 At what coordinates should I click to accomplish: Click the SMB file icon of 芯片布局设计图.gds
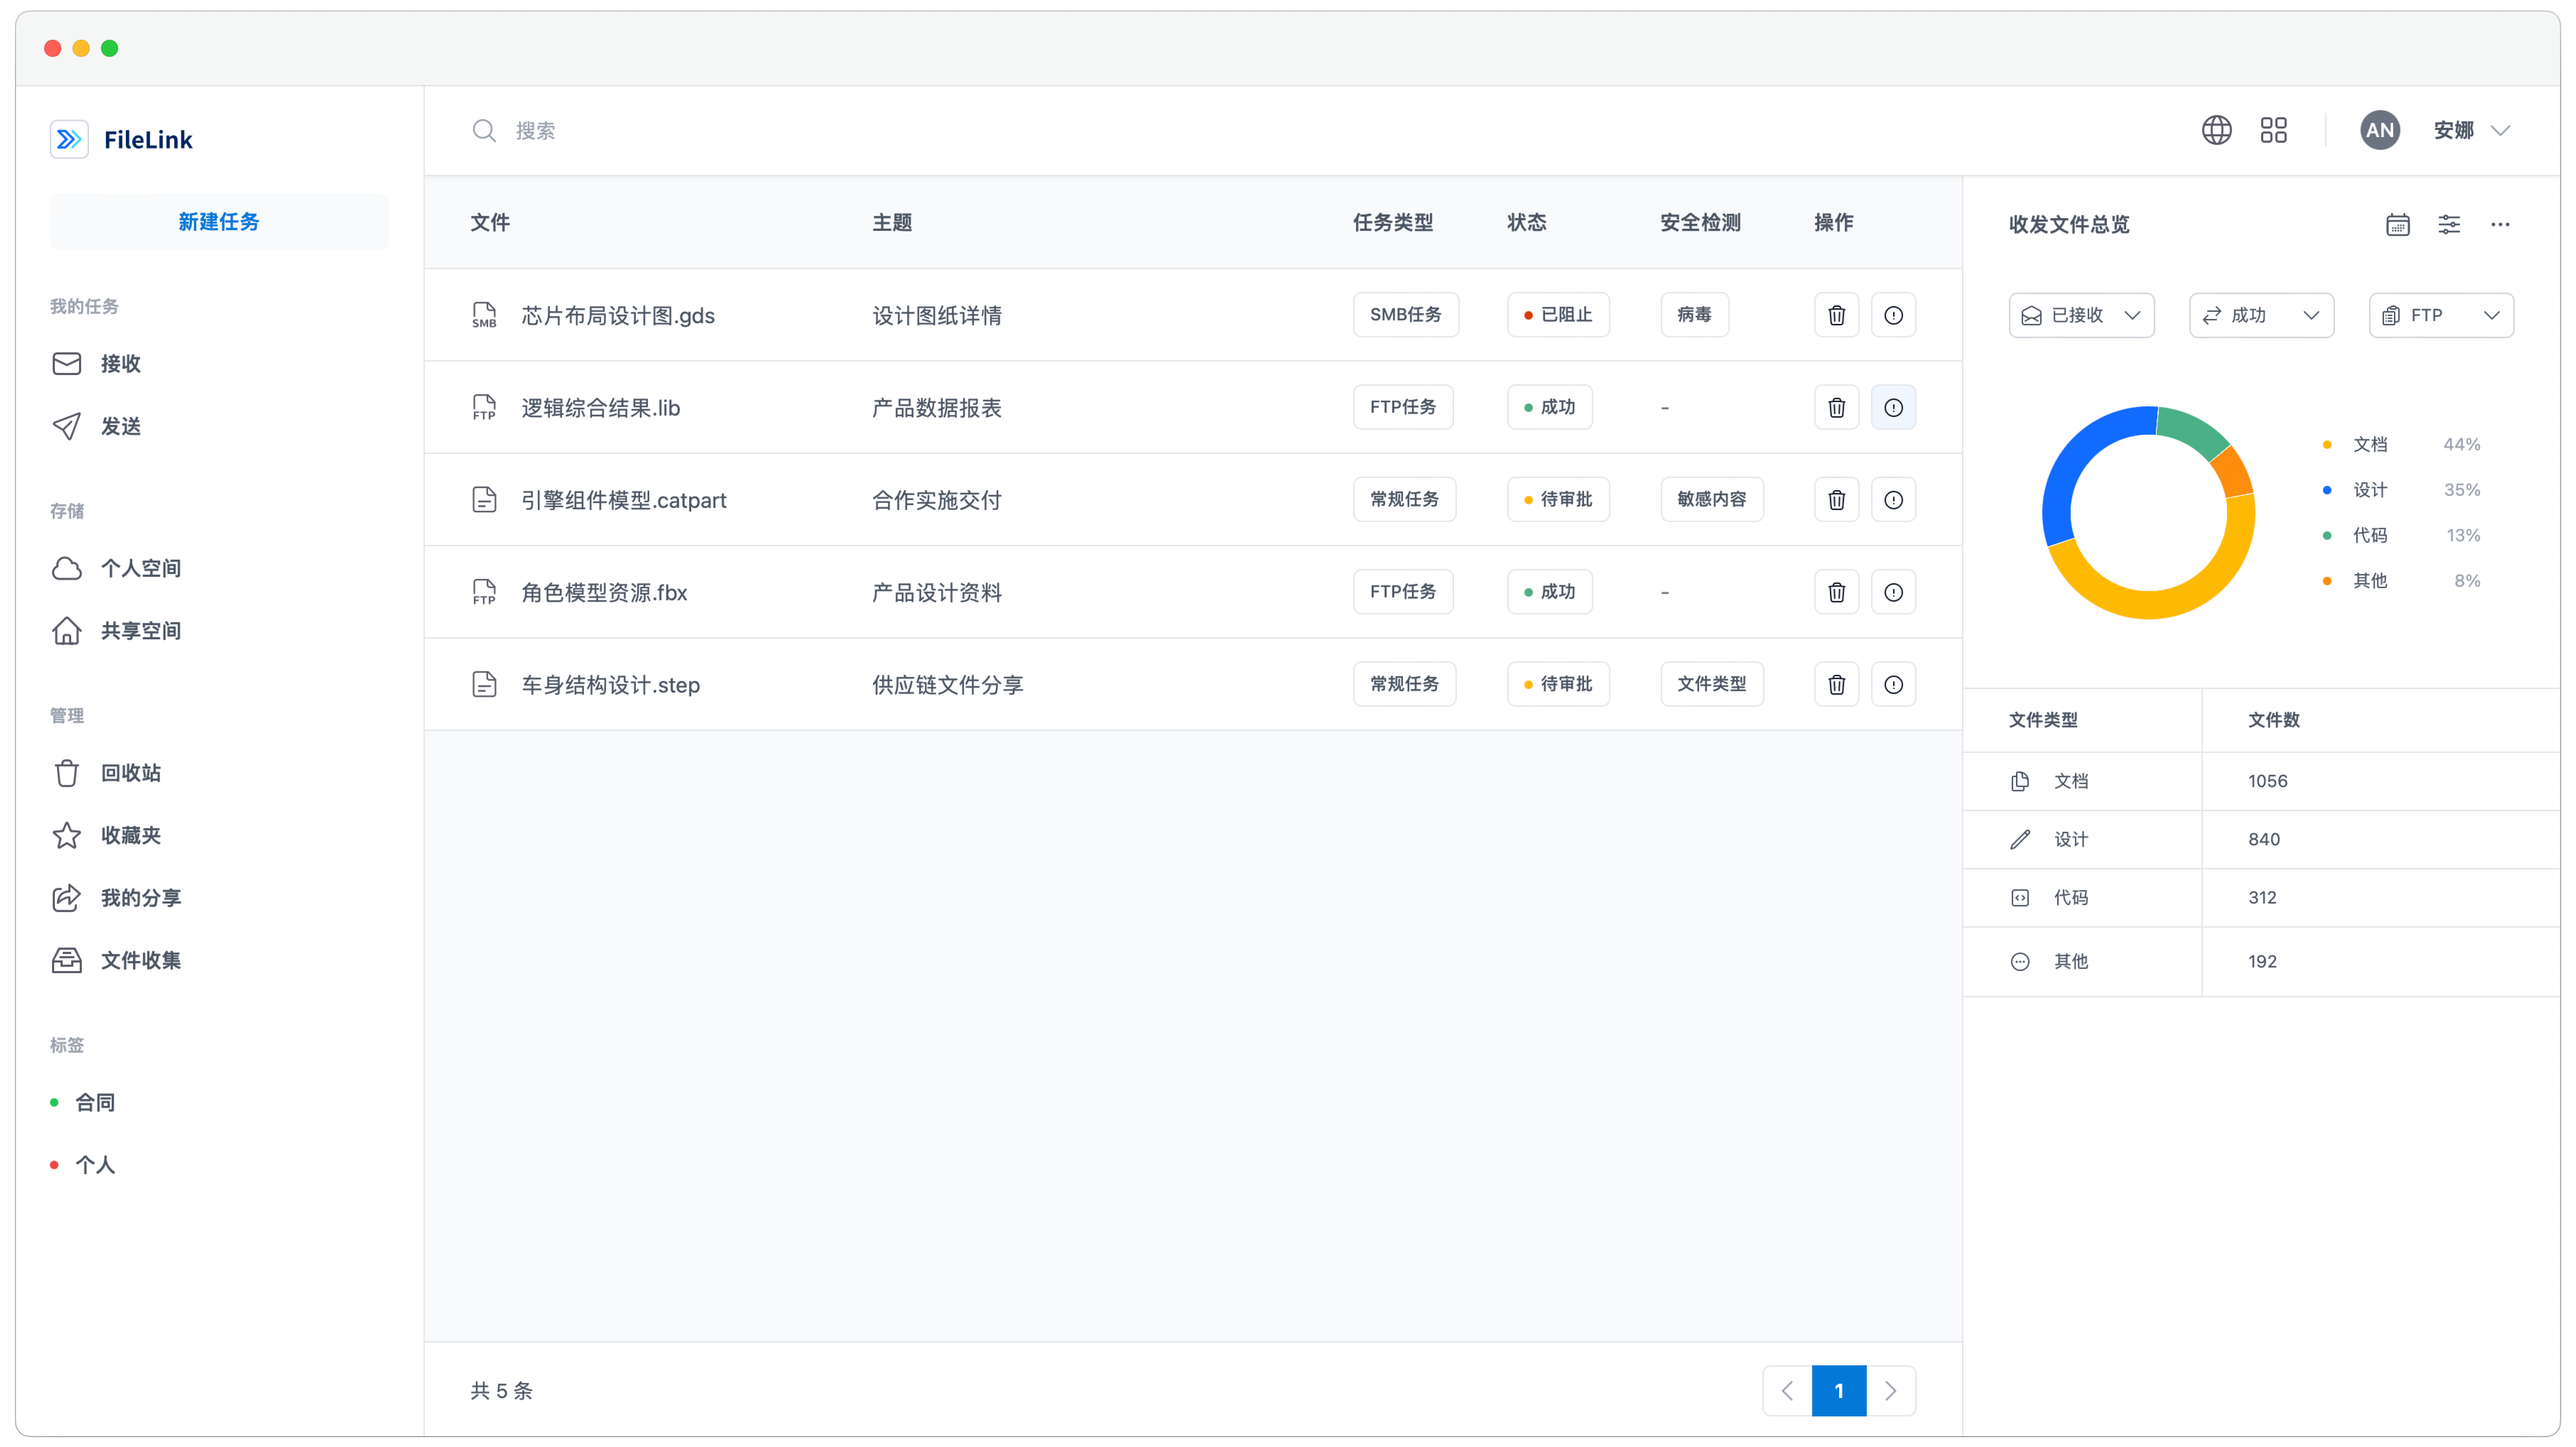[484, 315]
